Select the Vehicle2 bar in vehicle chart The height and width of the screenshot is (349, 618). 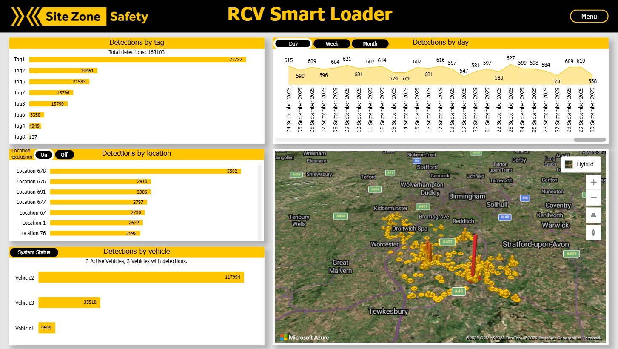coord(141,277)
